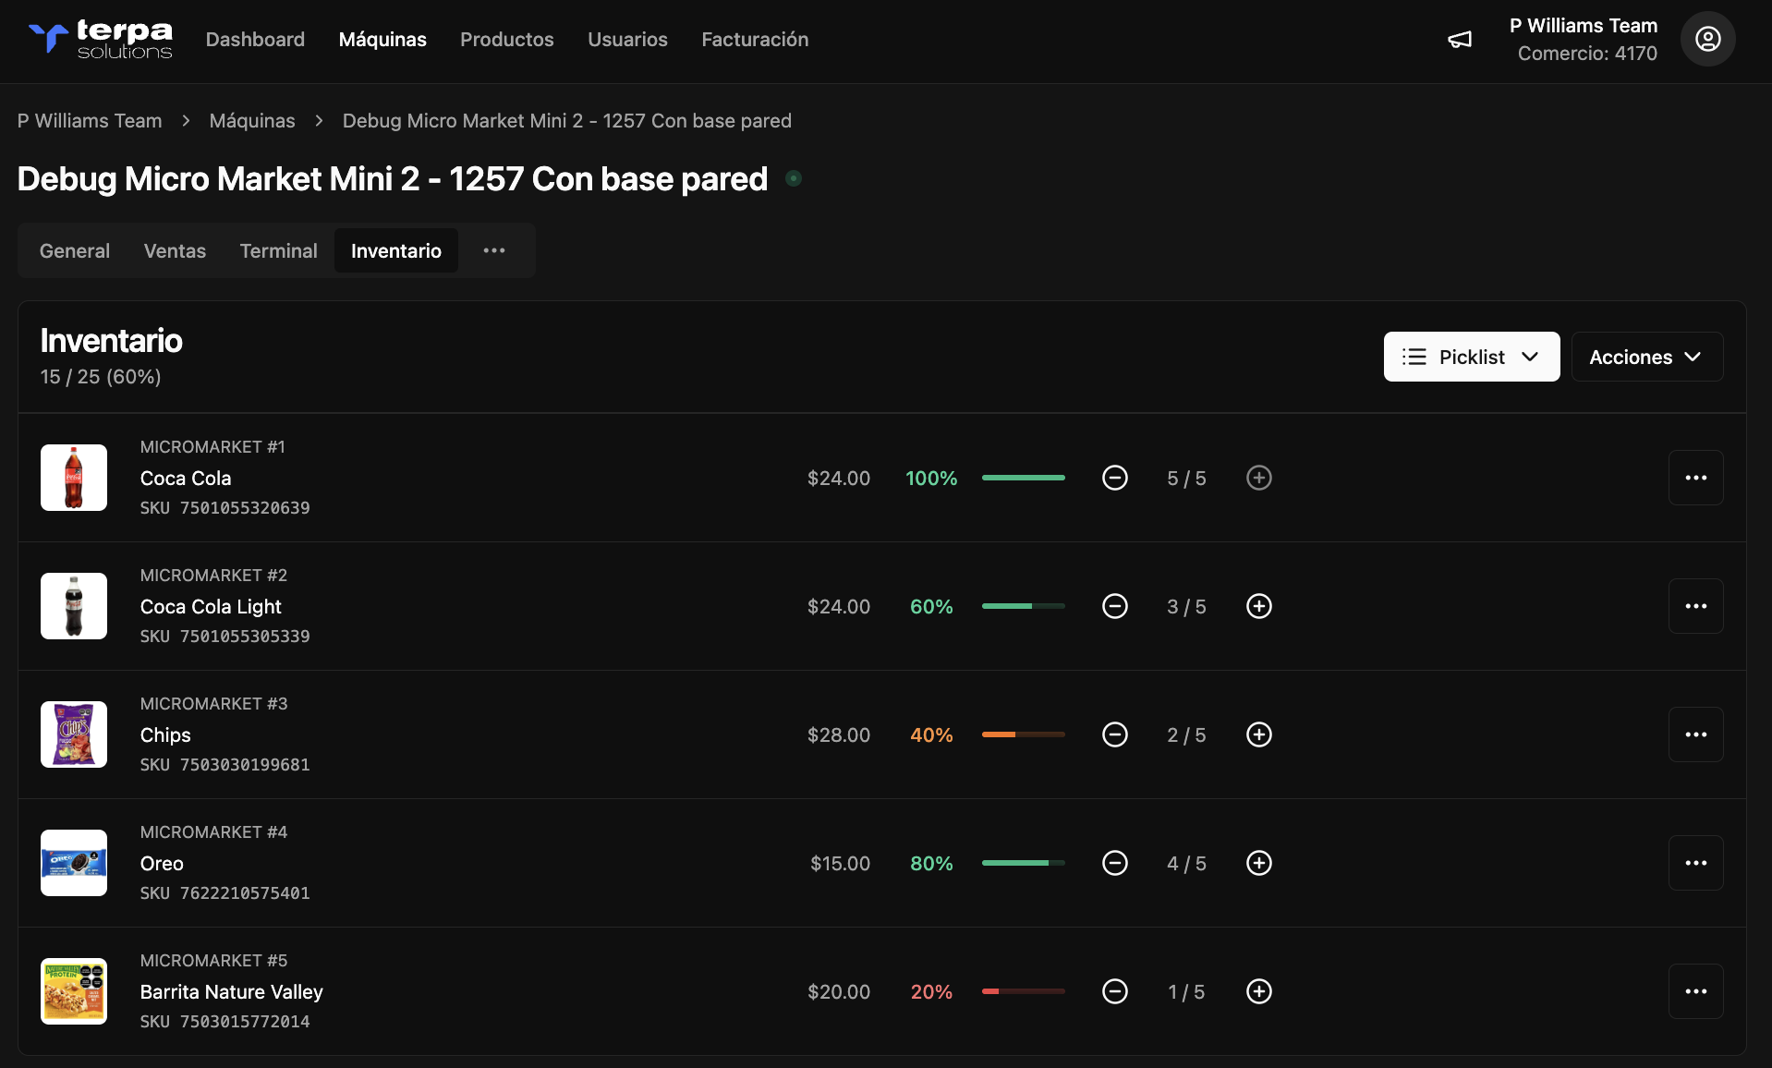Click the Chips product name
The width and height of the screenshot is (1772, 1068).
[x=165, y=735]
